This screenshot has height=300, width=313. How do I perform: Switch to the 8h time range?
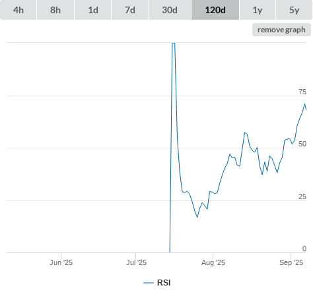click(x=55, y=10)
